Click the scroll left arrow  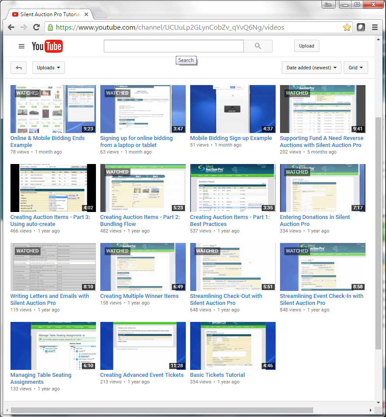coord(7,410)
